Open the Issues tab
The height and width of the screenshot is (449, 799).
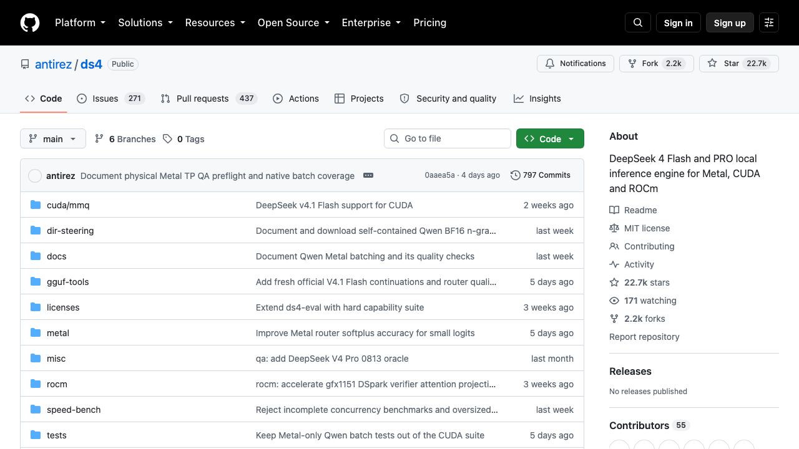click(x=110, y=99)
